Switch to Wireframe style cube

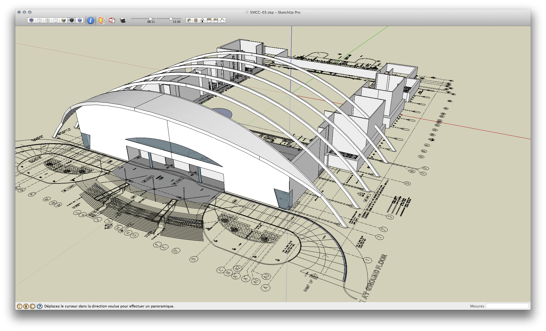tap(48, 20)
